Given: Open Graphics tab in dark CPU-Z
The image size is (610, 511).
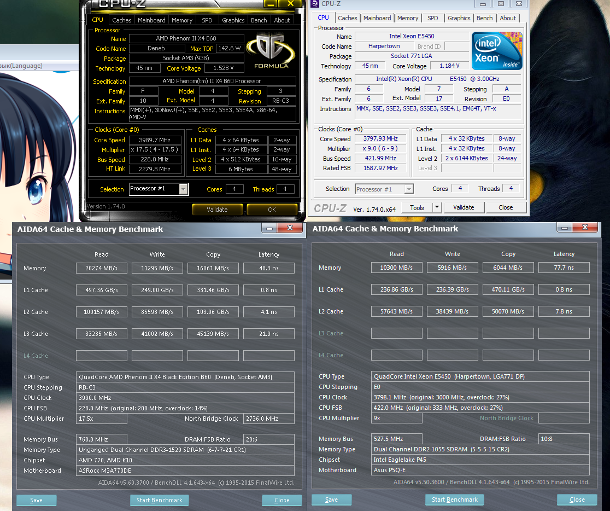Looking at the screenshot, I should [x=233, y=20].
